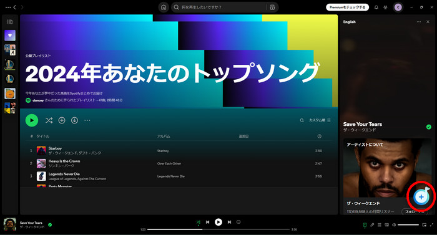This screenshot has width=437, height=235.
Task: Expand Your Library with the sidebar icon
Action: point(10,22)
